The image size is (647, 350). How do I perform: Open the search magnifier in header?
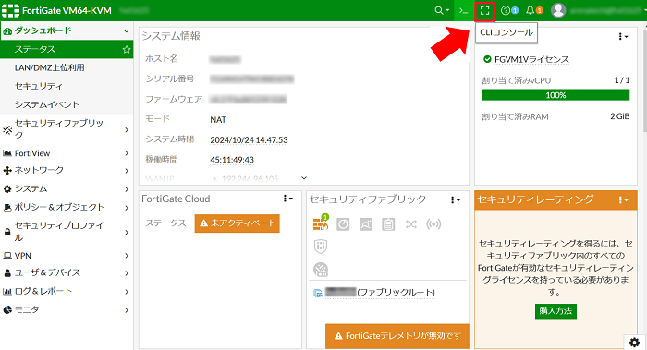coord(442,11)
